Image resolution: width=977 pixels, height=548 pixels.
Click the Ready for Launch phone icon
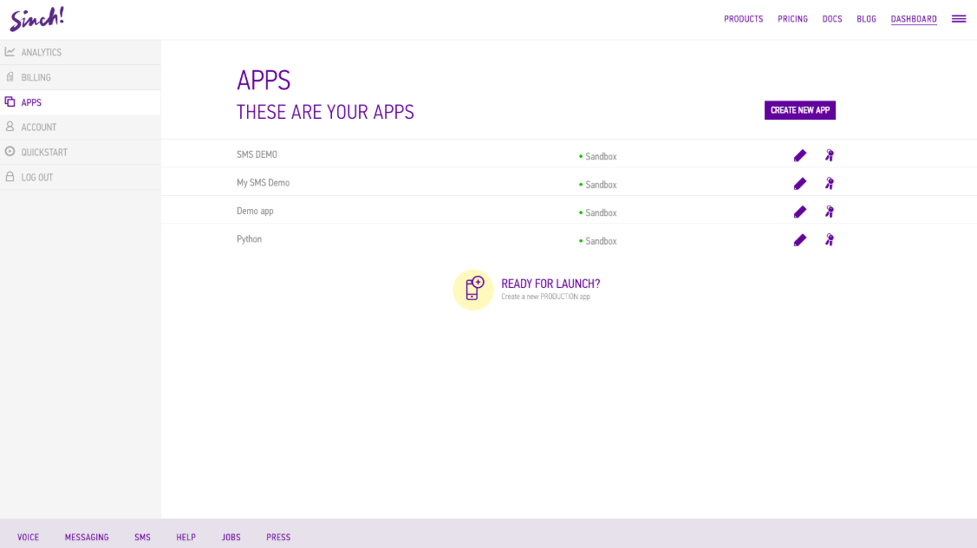pyautogui.click(x=473, y=290)
